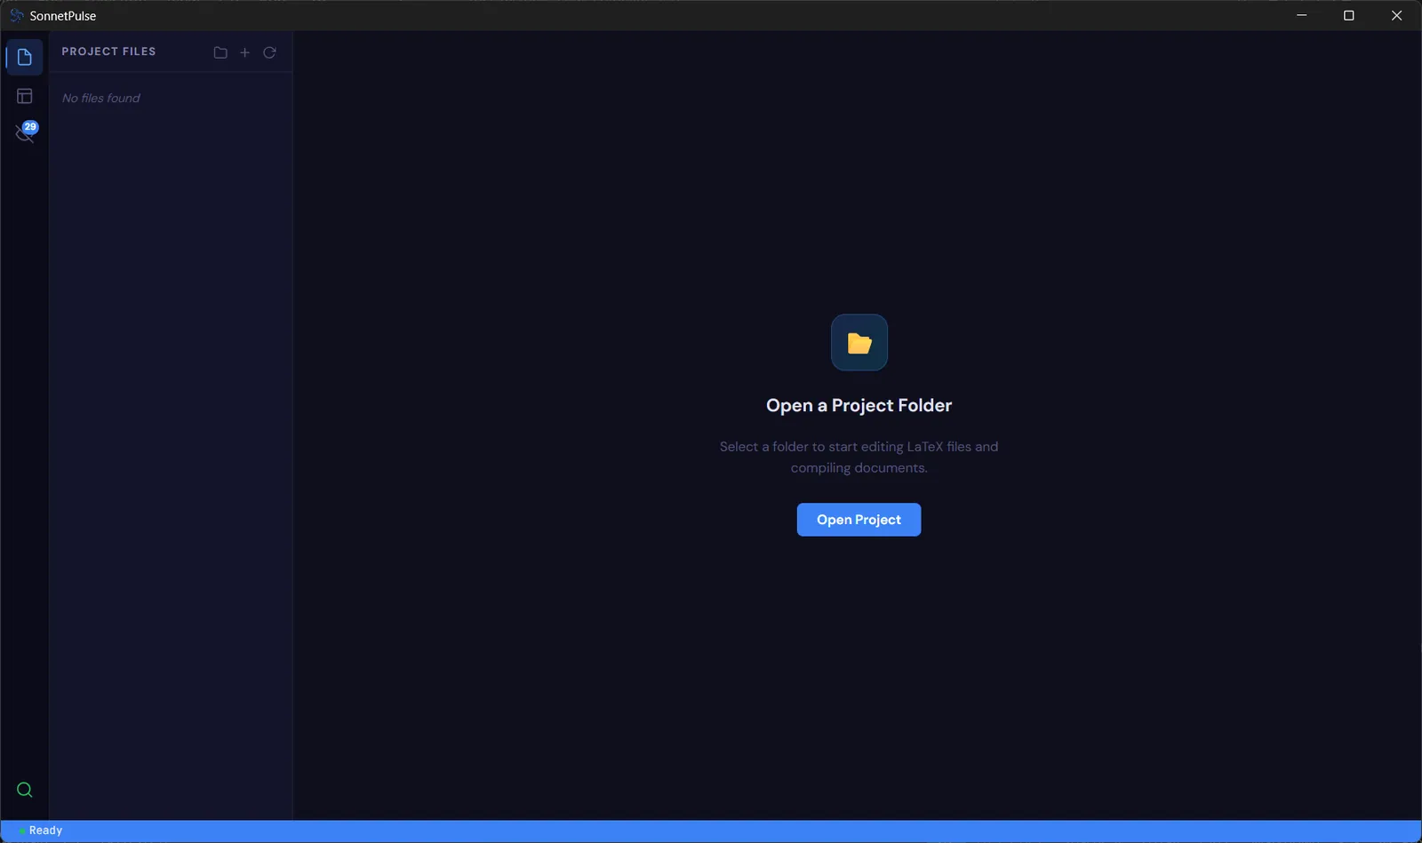Click the yellow folder icon in center

[x=859, y=343]
